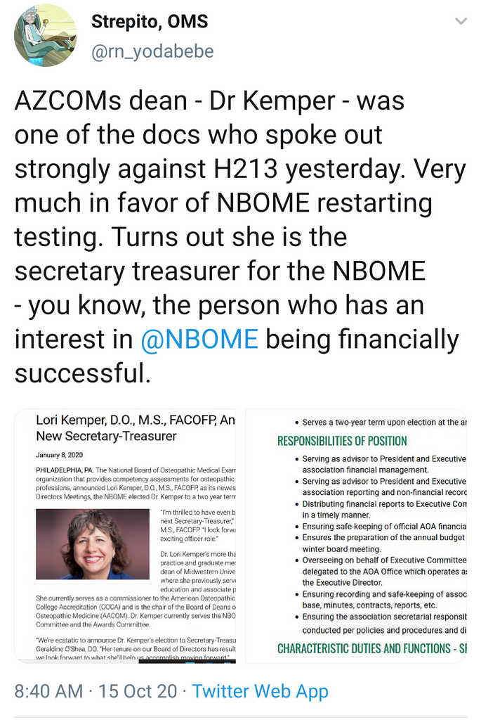Click the 15 Oct 20 date
This screenshot has height=720, width=481.
point(138,691)
